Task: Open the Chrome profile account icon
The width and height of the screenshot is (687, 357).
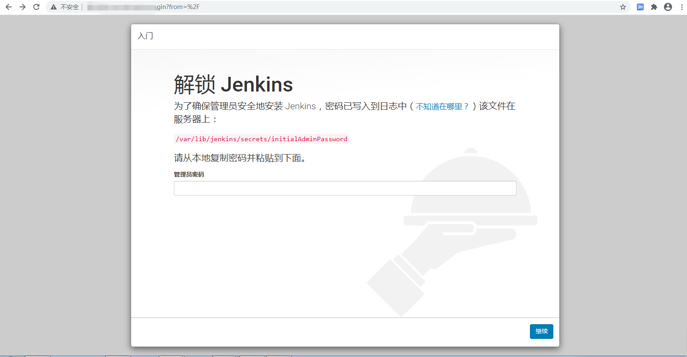Action: 668,7
